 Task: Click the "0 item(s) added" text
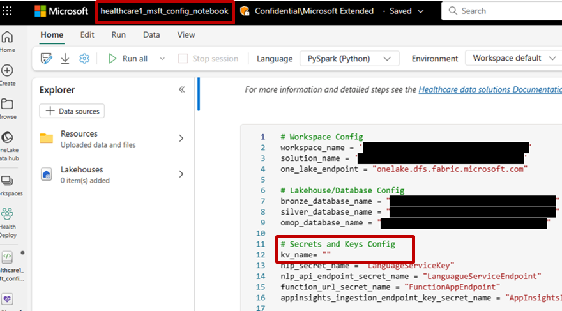point(85,181)
